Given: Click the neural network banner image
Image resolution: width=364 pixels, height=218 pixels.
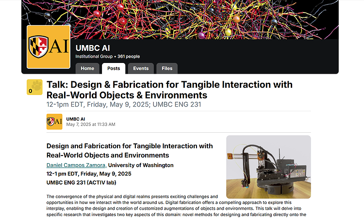Looking at the screenshot, I should (x=180, y=19).
